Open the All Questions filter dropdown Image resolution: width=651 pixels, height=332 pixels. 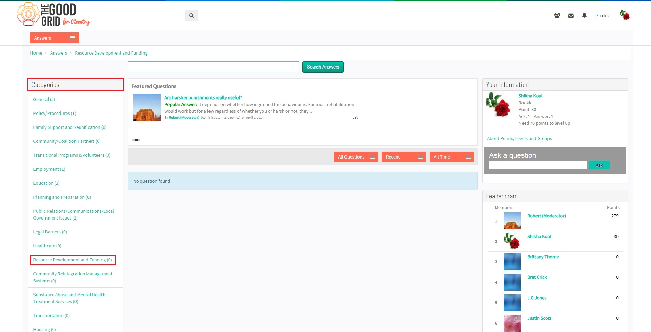[x=356, y=157]
